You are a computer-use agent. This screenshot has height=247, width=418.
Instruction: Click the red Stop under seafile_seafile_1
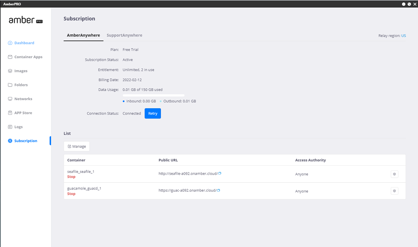pyautogui.click(x=71, y=177)
